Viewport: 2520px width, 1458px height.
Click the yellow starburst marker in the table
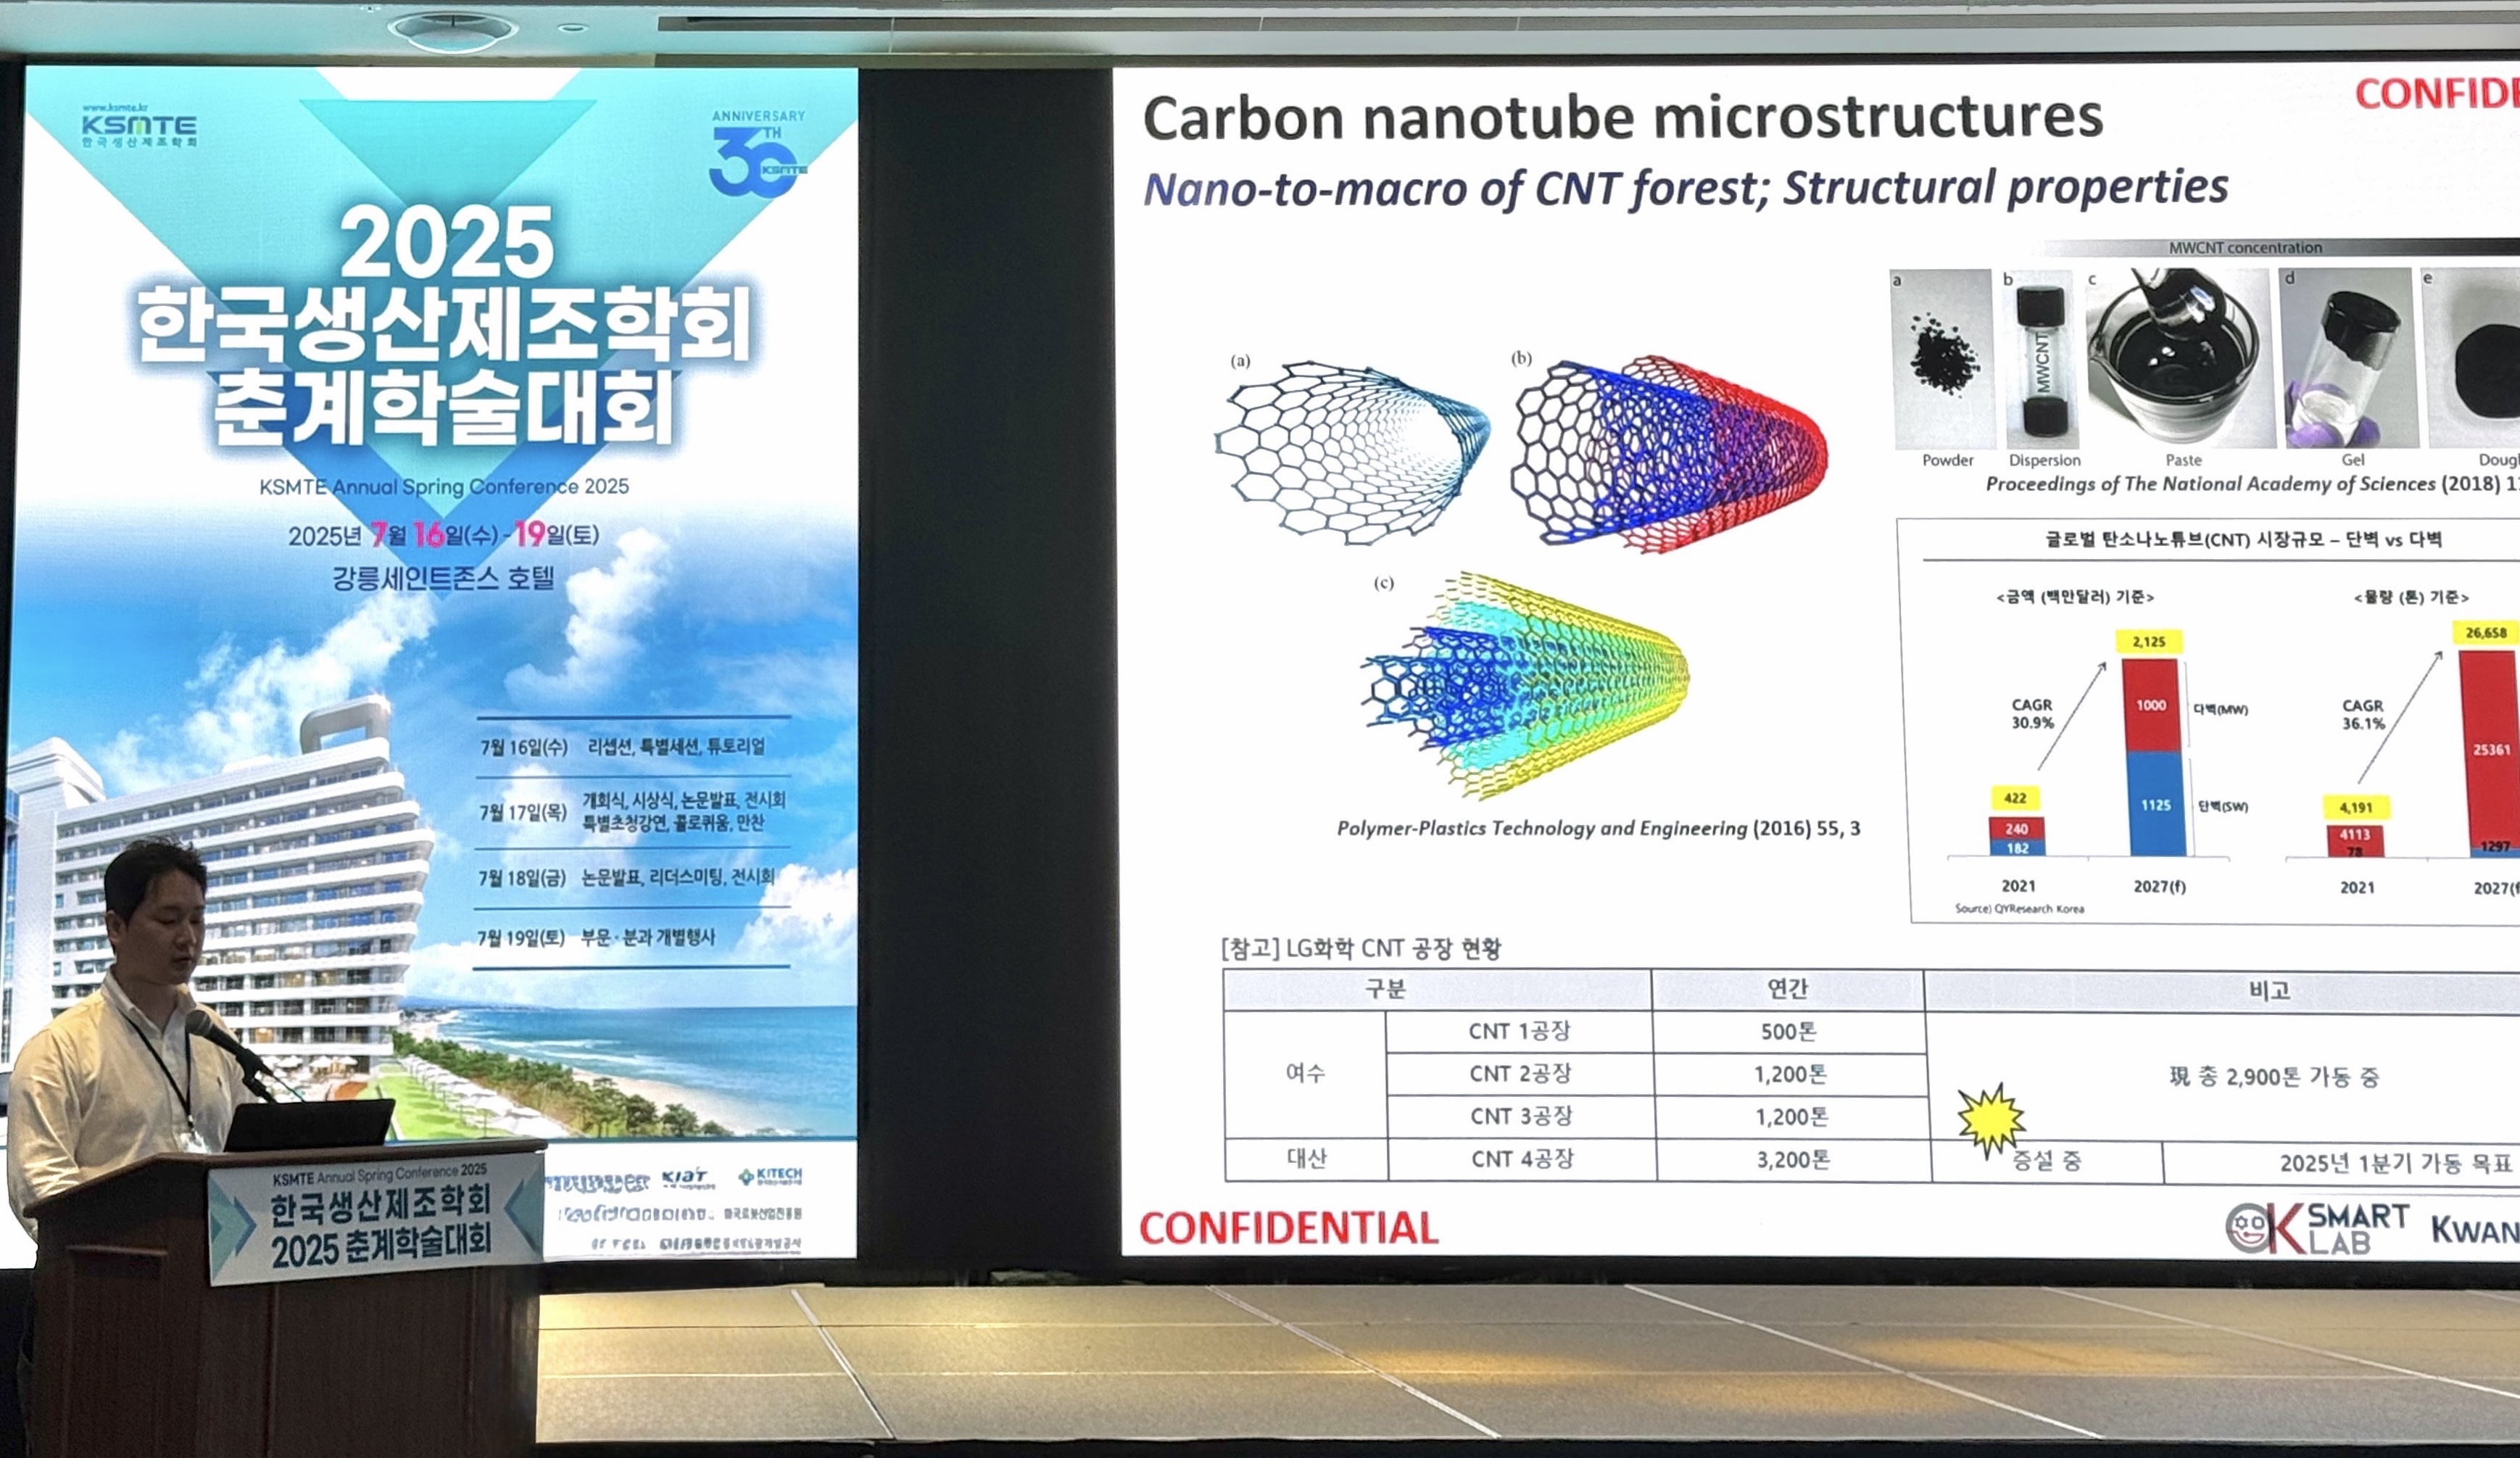1990,1119
